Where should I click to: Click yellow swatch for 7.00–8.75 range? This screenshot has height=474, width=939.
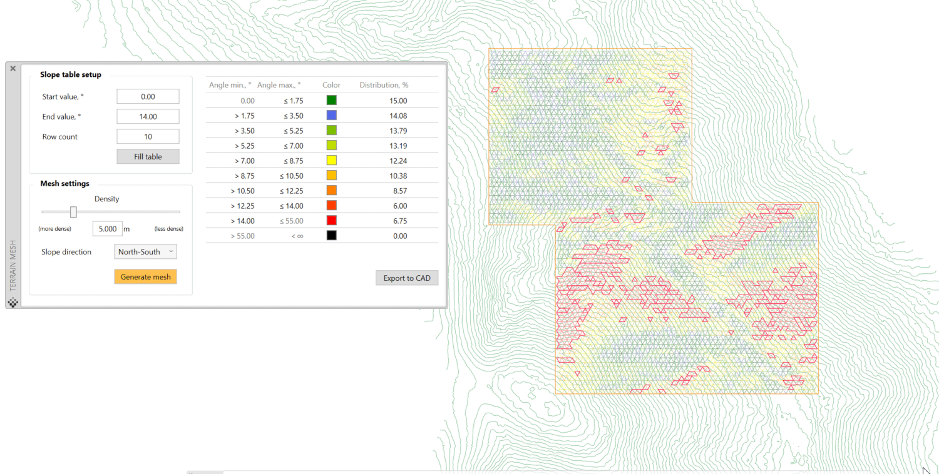coord(331,159)
